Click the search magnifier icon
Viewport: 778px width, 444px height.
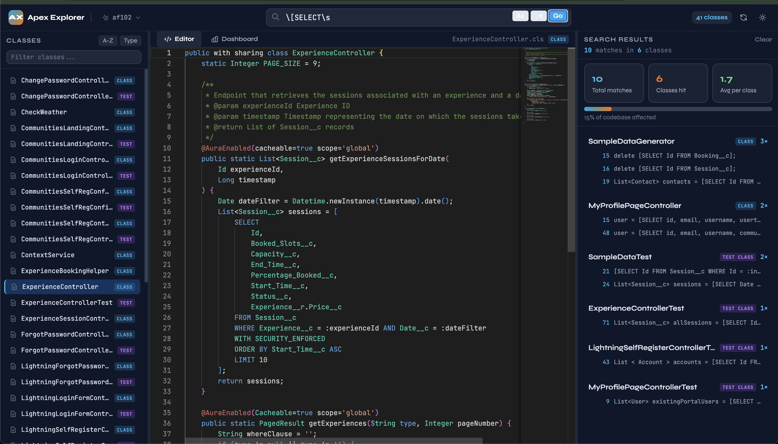(275, 17)
